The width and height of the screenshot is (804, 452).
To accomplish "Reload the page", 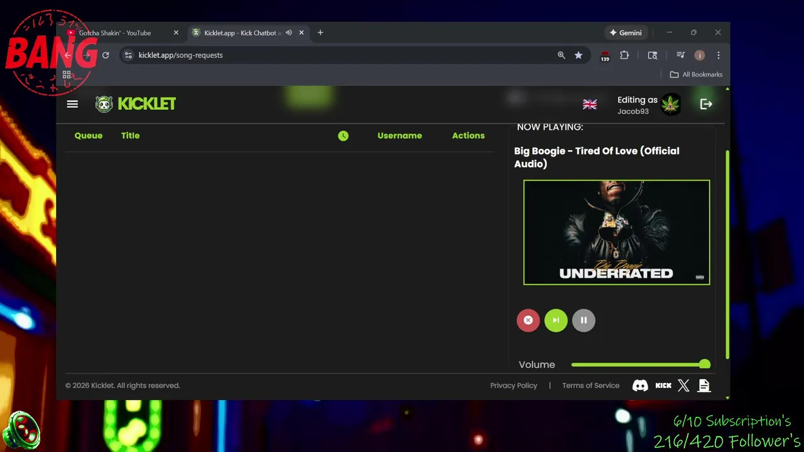I will click(106, 55).
